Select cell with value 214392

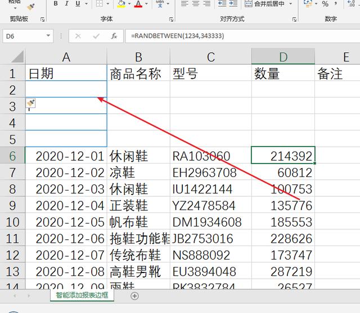pyautogui.click(x=283, y=156)
